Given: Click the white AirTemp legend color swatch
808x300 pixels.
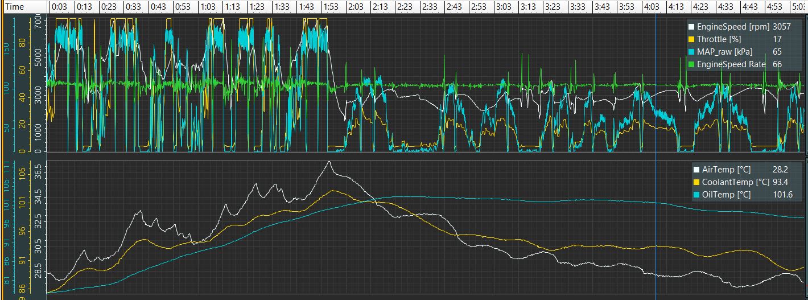Looking at the screenshot, I should coord(696,170).
